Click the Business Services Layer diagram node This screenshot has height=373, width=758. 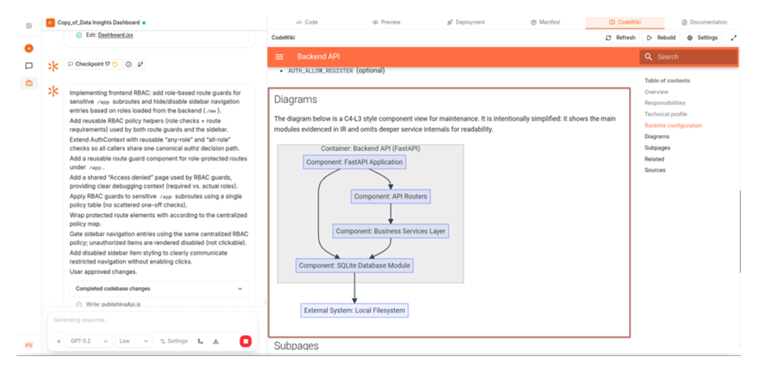(x=391, y=231)
